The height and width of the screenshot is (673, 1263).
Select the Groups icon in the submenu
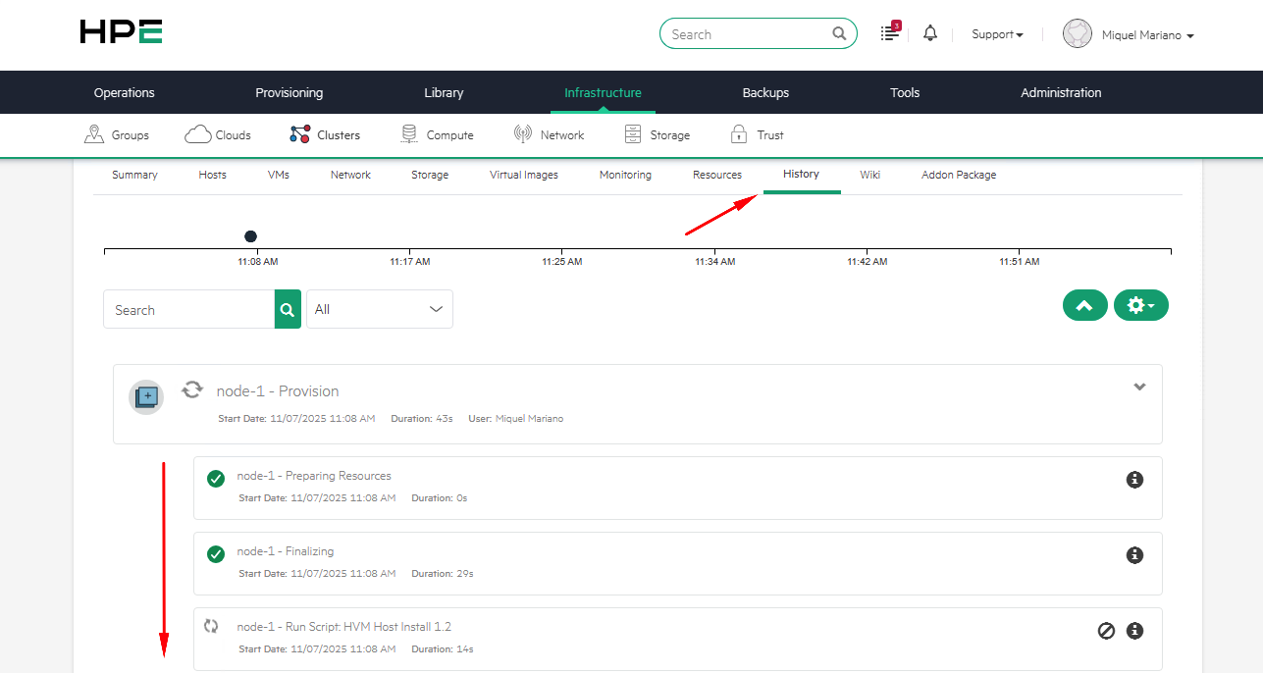click(x=94, y=133)
